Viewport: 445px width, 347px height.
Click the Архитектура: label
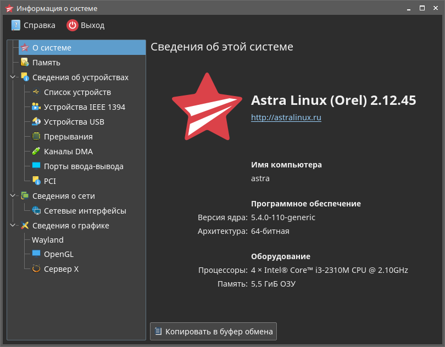(x=222, y=231)
